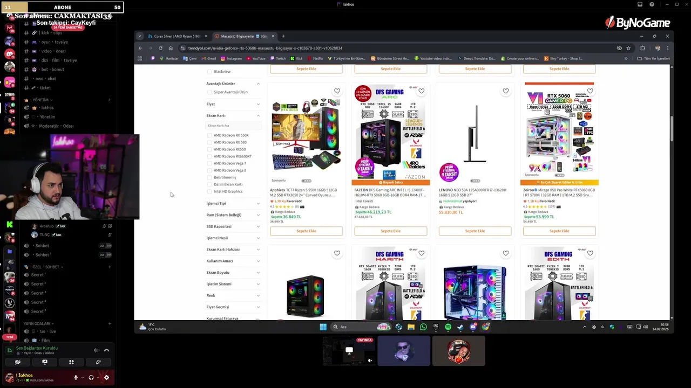Expand Kullanım Amacı filter section
This screenshot has height=388, width=691.
point(233,261)
